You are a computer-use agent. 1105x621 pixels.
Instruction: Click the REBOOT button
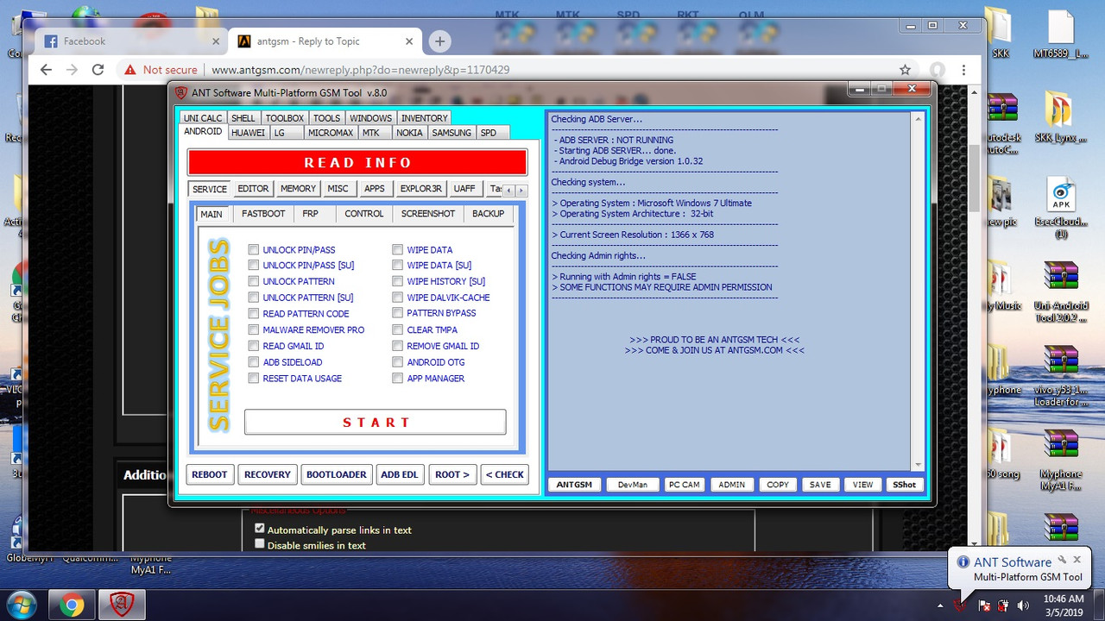coord(210,474)
